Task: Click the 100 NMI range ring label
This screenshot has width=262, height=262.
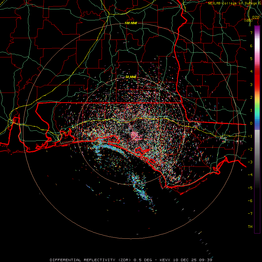Action: coord(131,23)
